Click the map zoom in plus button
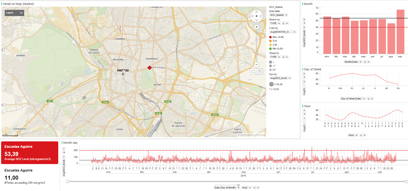This screenshot has width=408, height=191. point(257,27)
